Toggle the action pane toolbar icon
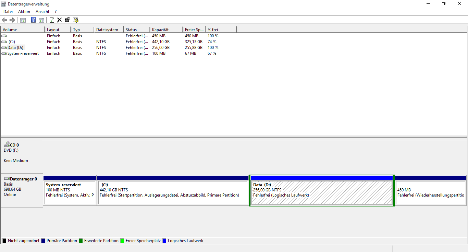 pyautogui.click(x=41, y=20)
